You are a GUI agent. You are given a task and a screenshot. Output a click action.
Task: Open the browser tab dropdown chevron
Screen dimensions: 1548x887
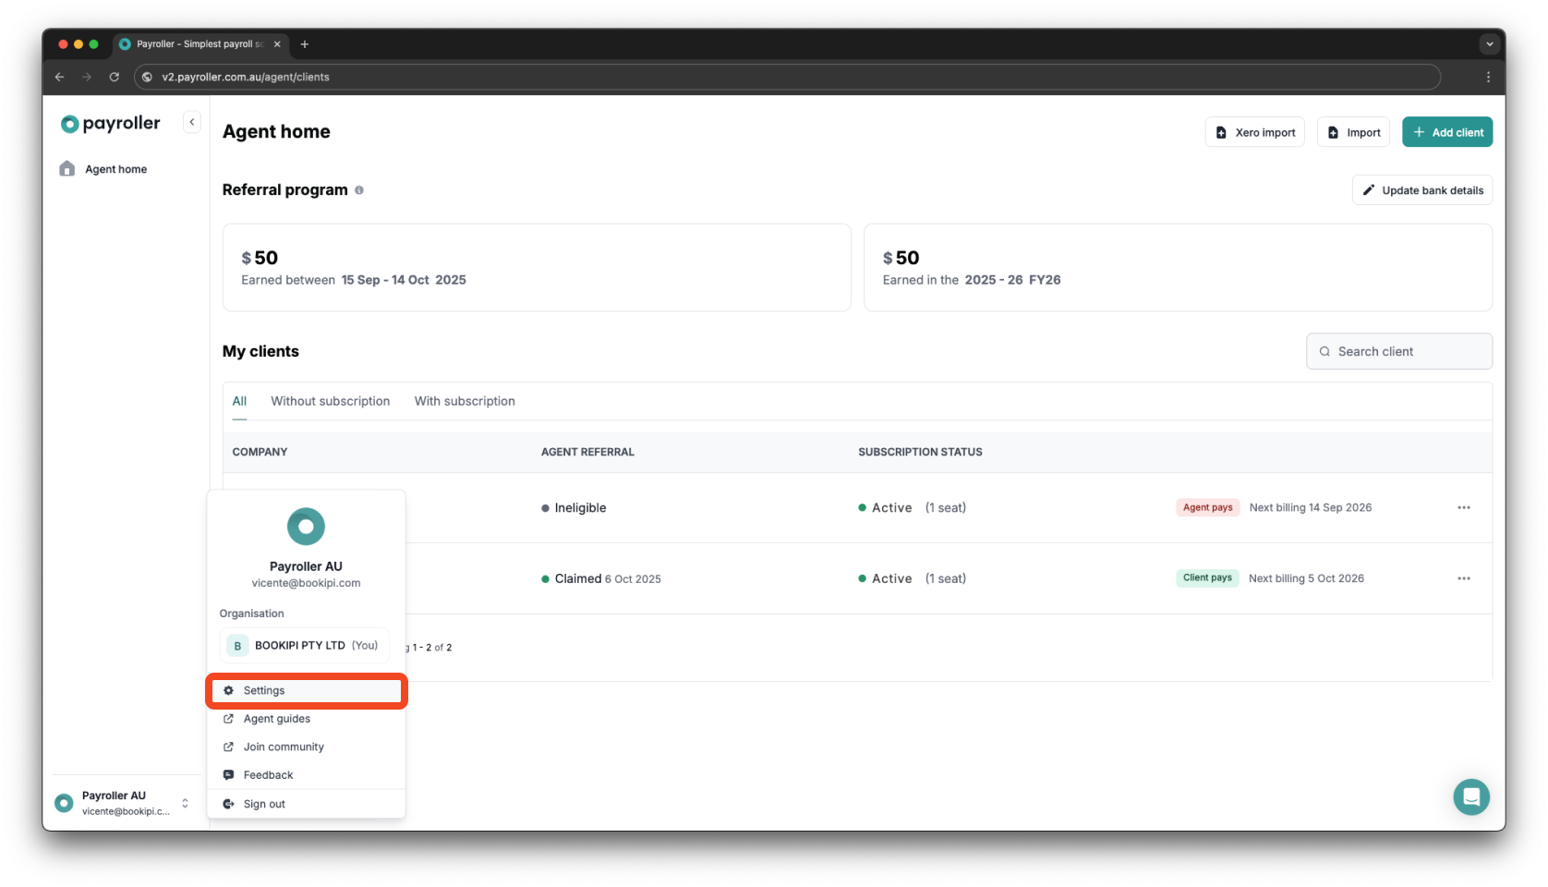[x=1489, y=43]
